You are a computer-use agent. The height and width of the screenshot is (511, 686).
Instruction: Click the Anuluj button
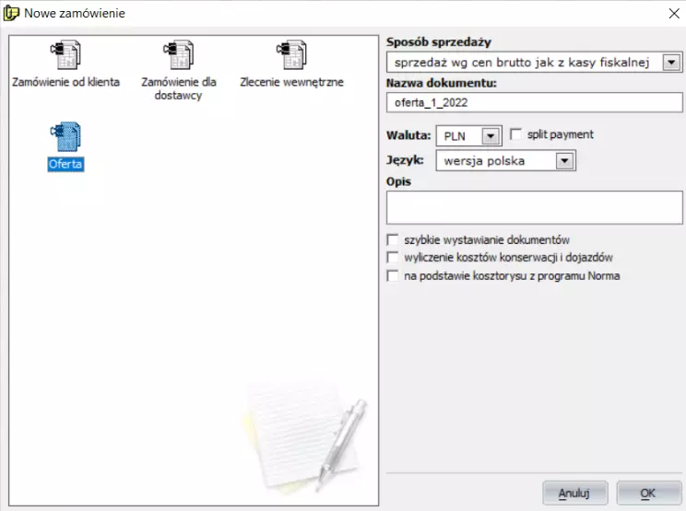tap(574, 494)
